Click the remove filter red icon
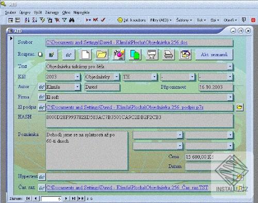The image size is (258, 203). (57, 20)
